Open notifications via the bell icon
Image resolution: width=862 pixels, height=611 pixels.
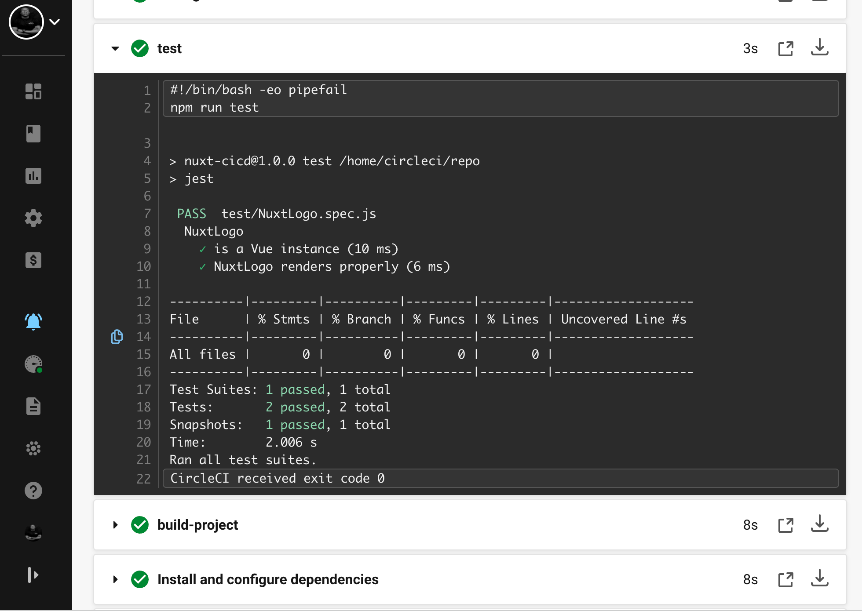[x=33, y=321]
